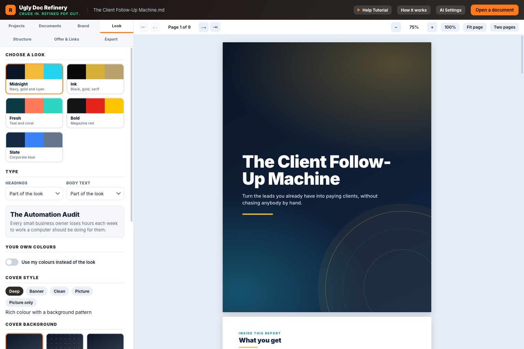Switch to the Projects tab
Screen dimensions: 524x349
tap(17, 26)
